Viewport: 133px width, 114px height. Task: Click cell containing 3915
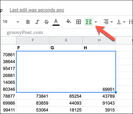tap(99, 110)
